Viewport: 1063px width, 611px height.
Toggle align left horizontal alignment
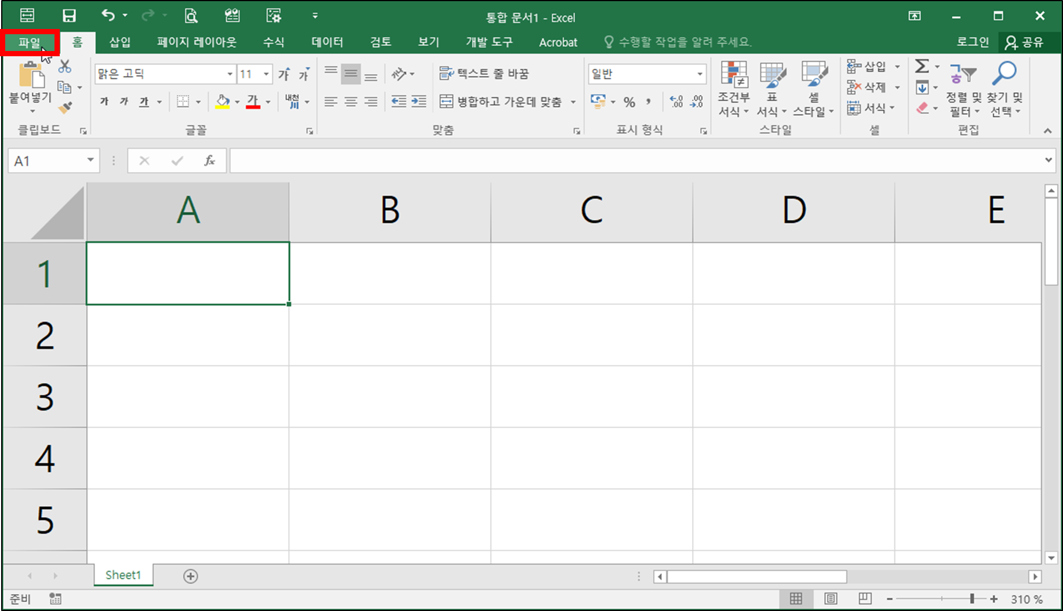click(x=331, y=101)
